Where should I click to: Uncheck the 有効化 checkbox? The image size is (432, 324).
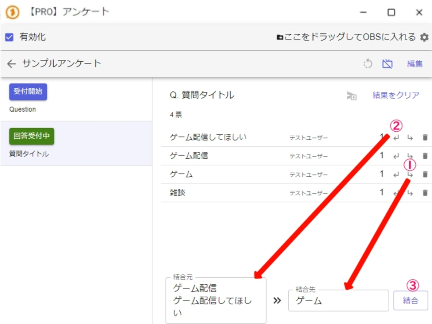9,37
